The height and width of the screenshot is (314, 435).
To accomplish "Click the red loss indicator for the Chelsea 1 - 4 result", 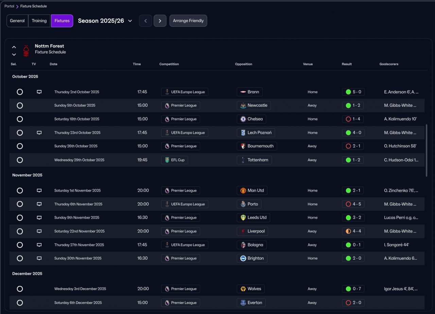I will (348, 119).
